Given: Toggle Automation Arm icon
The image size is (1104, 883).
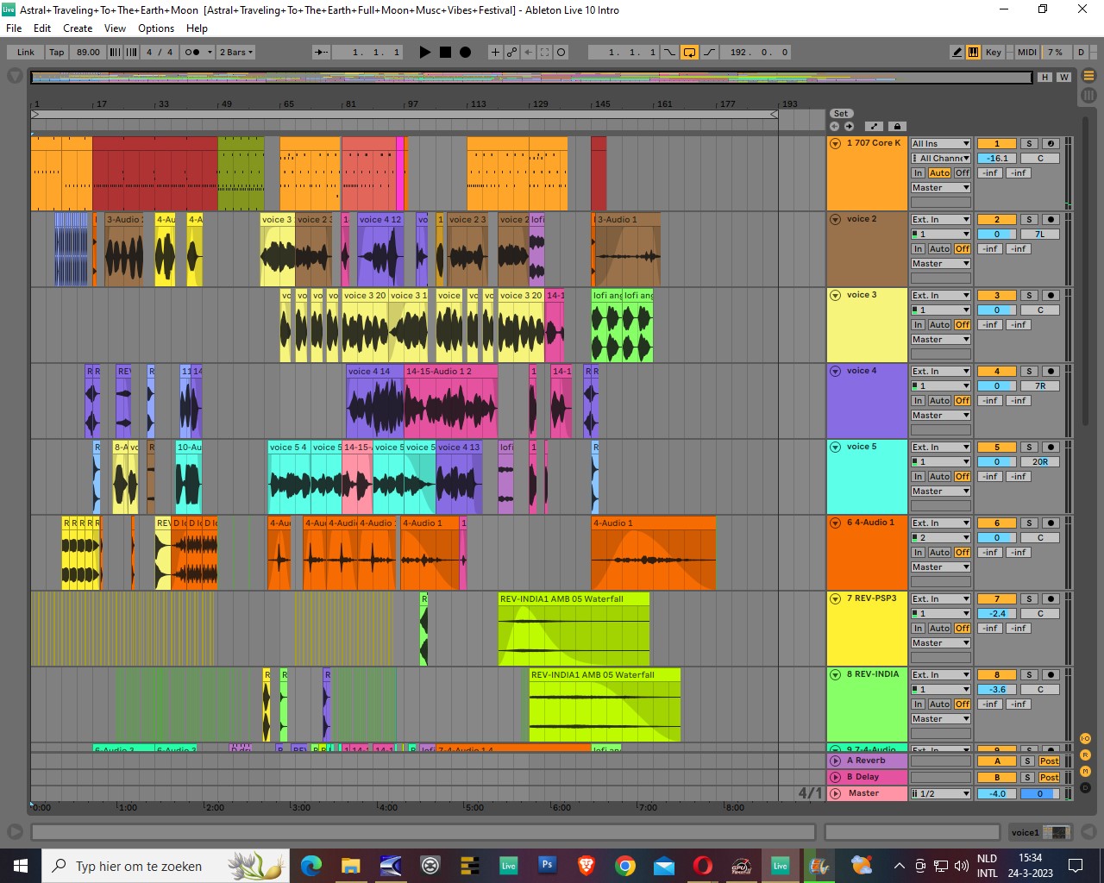Looking at the screenshot, I should coord(511,52).
